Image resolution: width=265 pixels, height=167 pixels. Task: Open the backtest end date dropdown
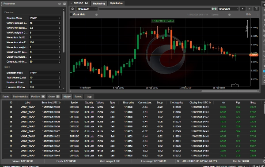coord(228,9)
